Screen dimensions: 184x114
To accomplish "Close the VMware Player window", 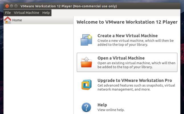I will tap(7, 6).
